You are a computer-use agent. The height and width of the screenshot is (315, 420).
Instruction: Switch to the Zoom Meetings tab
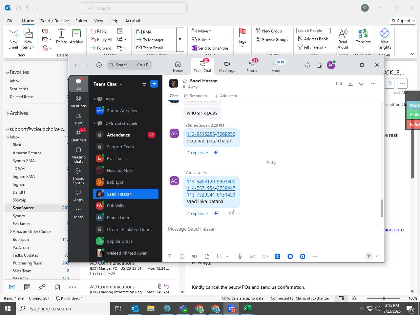pyautogui.click(x=227, y=67)
